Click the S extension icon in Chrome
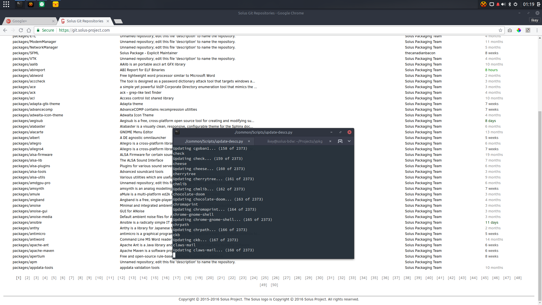Screen dimensions: 542x305 tap(528, 30)
